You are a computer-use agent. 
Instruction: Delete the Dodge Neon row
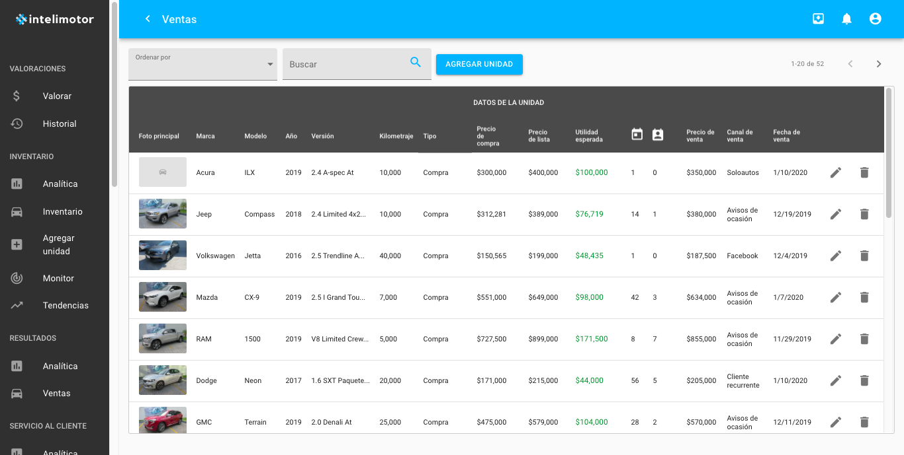click(864, 380)
